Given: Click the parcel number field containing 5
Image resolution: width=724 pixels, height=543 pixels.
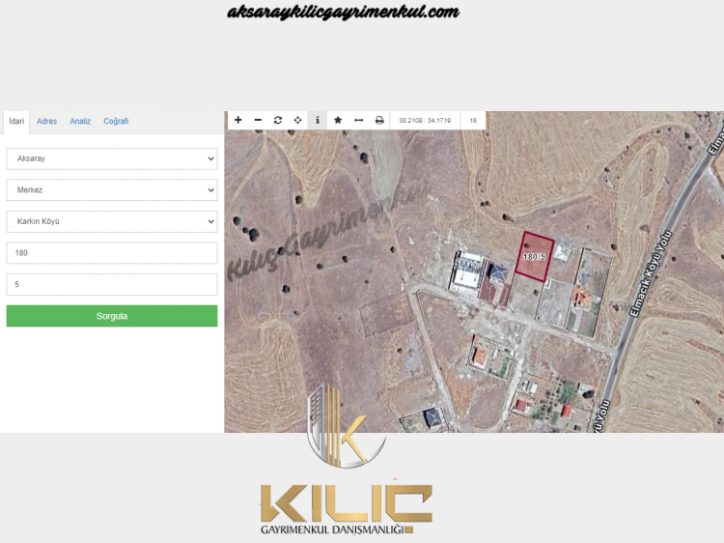Looking at the screenshot, I should pos(112,284).
